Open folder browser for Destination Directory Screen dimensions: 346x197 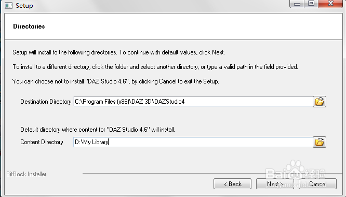[320, 102]
